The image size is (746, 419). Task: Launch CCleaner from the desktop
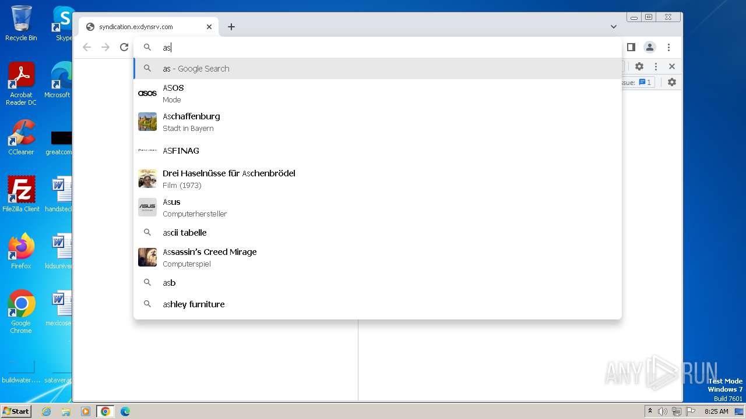pyautogui.click(x=21, y=137)
